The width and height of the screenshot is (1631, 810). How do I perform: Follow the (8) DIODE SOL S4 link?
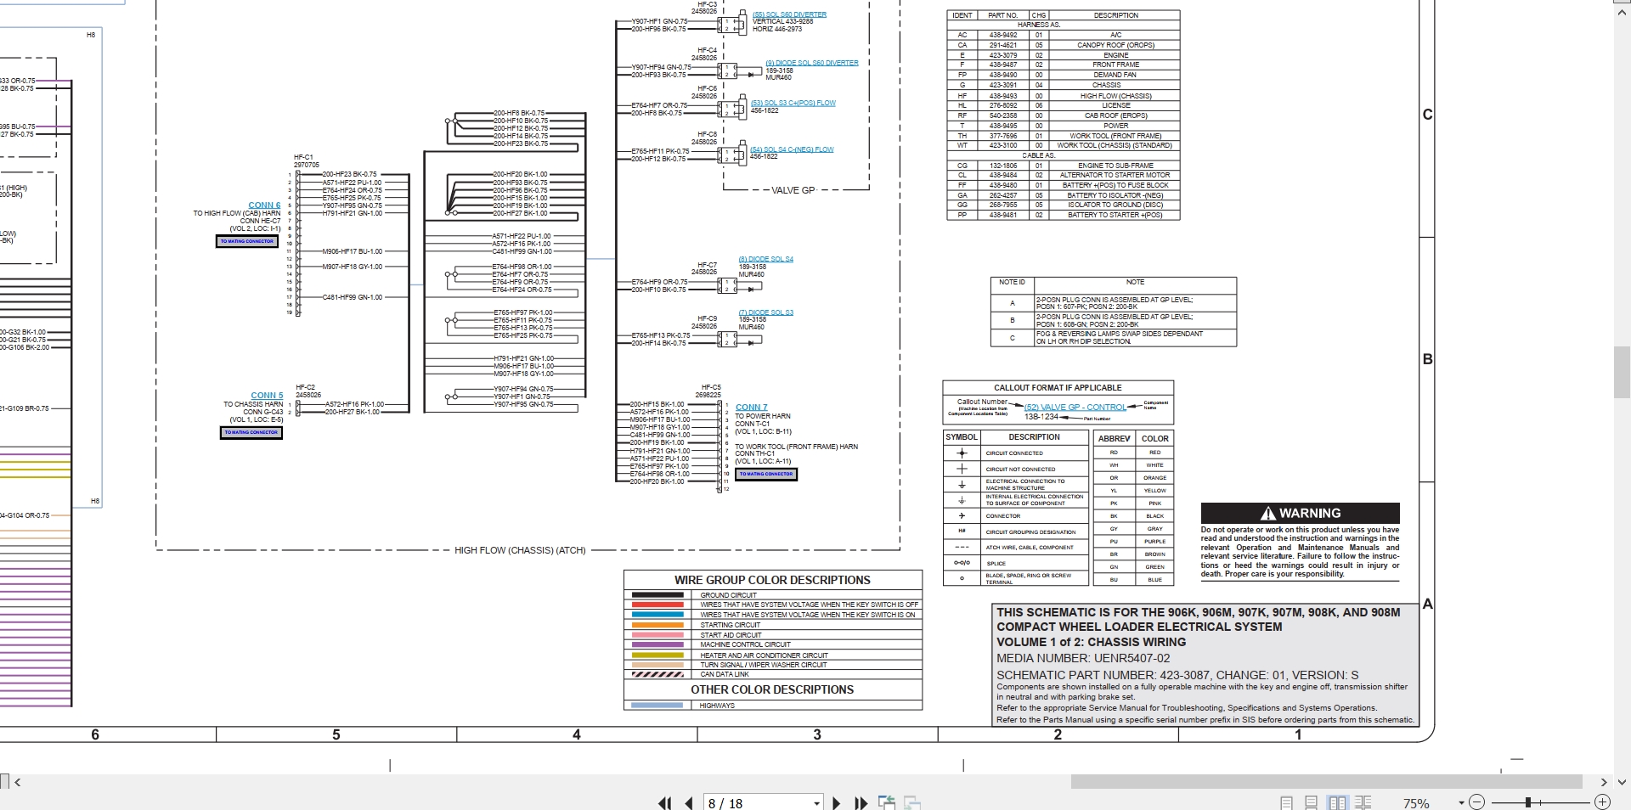click(765, 259)
